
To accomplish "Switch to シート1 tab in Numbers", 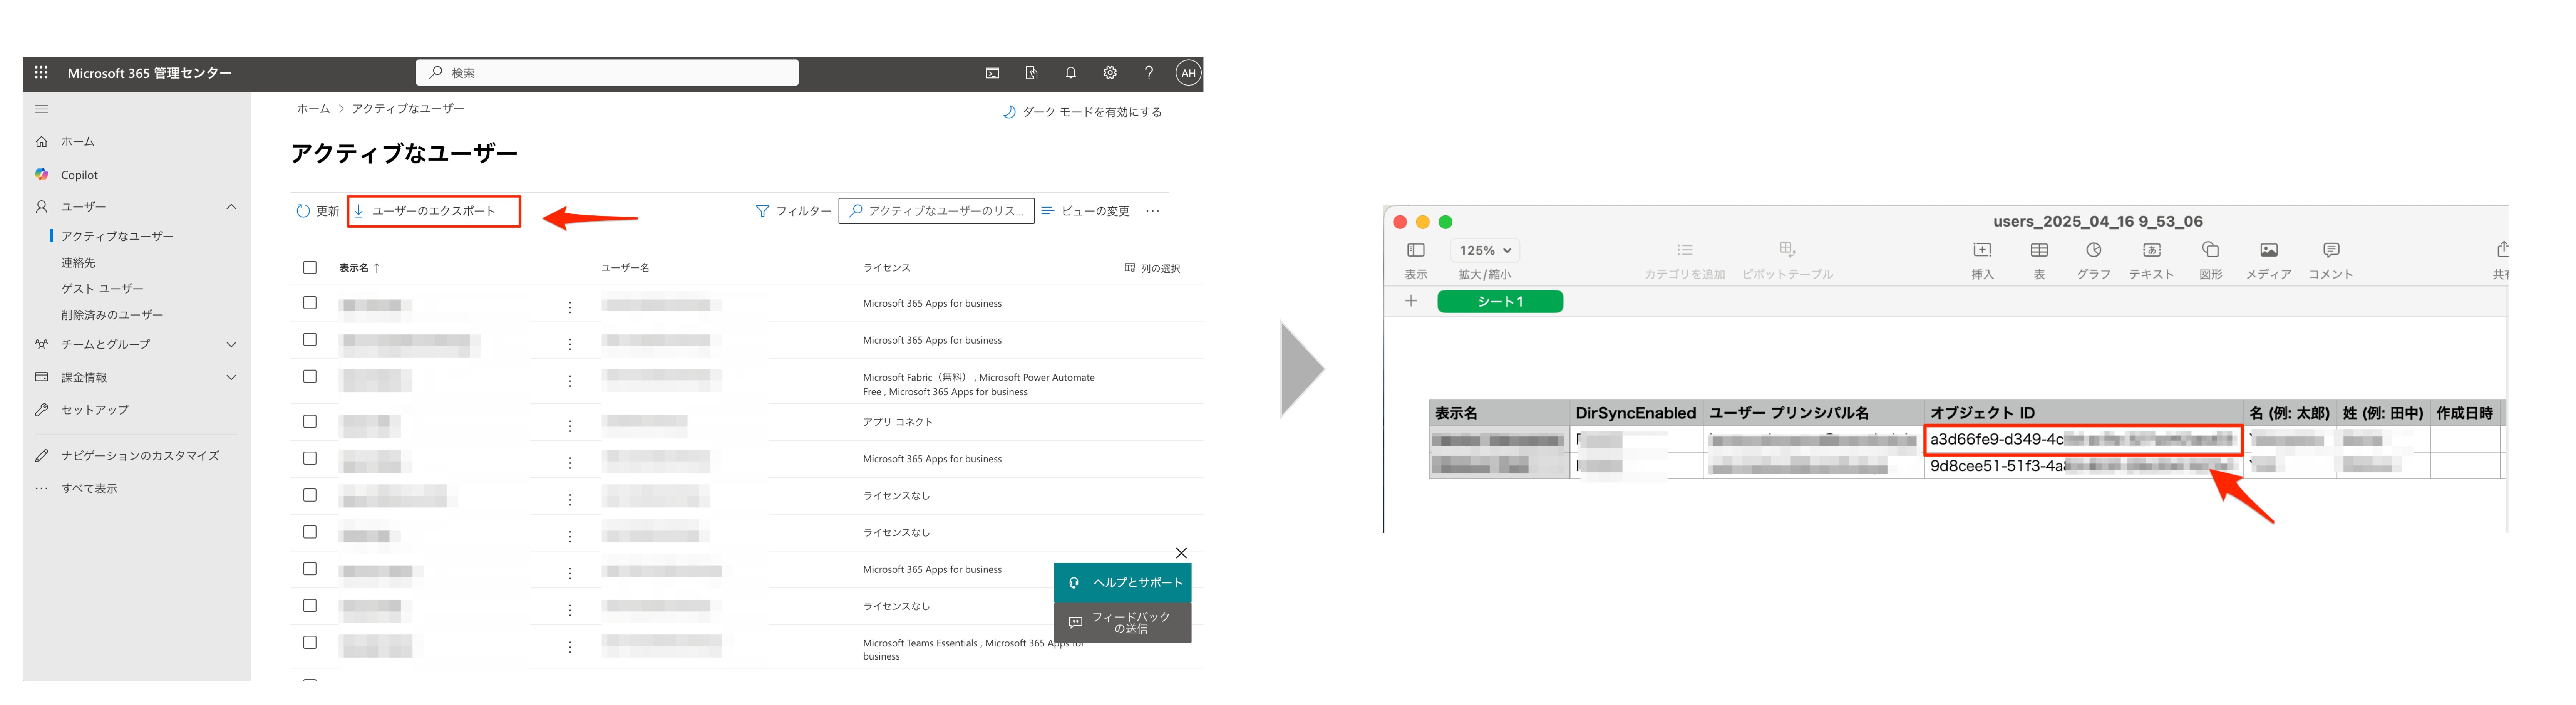I will pyautogui.click(x=1500, y=301).
